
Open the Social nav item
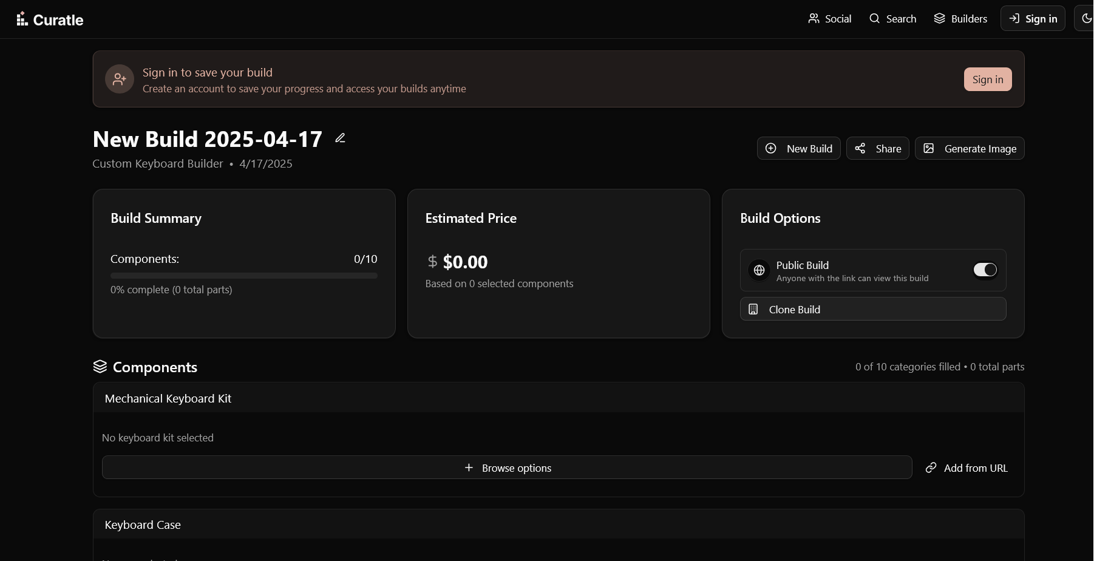(830, 19)
